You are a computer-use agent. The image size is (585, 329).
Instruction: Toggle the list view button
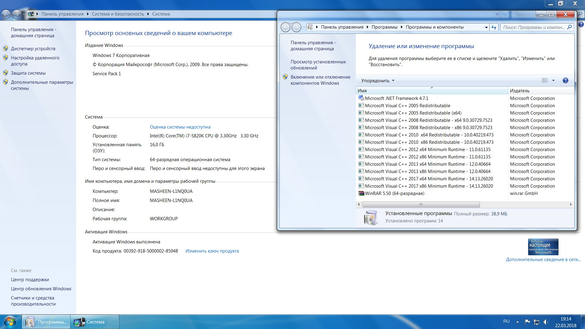click(x=545, y=80)
